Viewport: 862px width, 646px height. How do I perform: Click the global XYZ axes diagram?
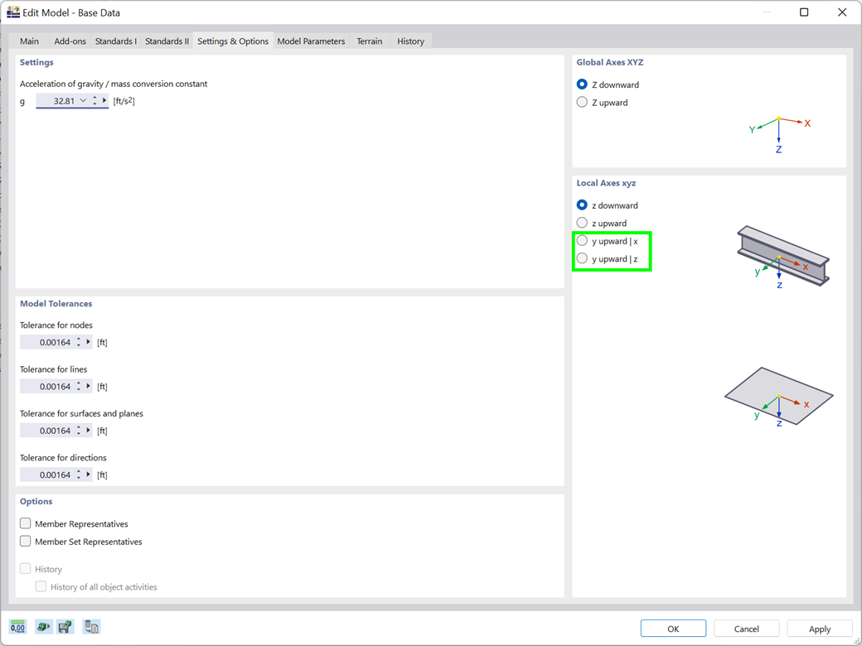780,134
